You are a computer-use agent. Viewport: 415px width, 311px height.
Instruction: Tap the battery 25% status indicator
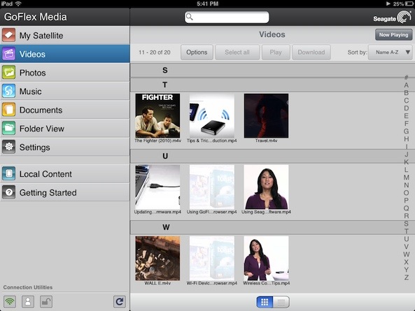coord(402,3)
